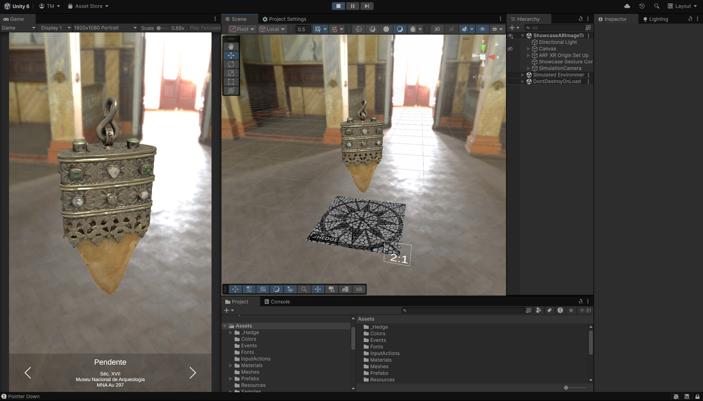The image size is (703, 401).
Task: Toggle visibility of SimulationCamera row
Action: [x=510, y=68]
